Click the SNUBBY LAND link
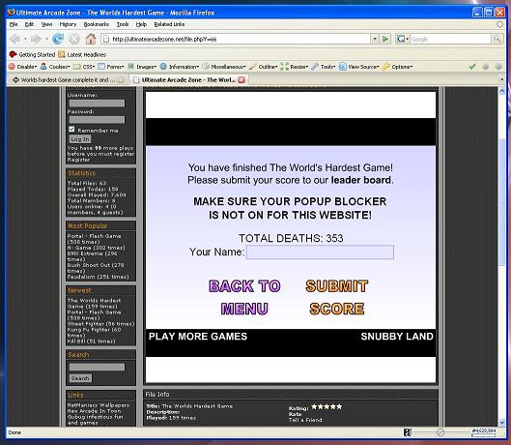This screenshot has width=511, height=445. [x=397, y=337]
